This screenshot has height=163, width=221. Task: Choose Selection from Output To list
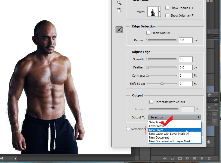pyautogui.click(x=174, y=122)
